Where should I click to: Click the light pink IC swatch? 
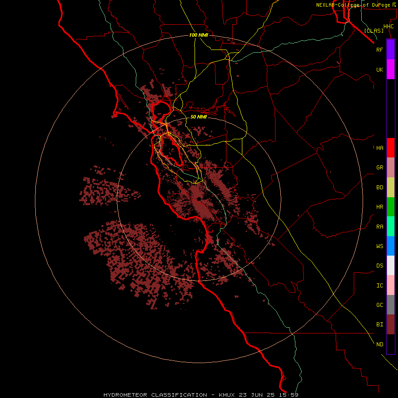(x=390, y=285)
